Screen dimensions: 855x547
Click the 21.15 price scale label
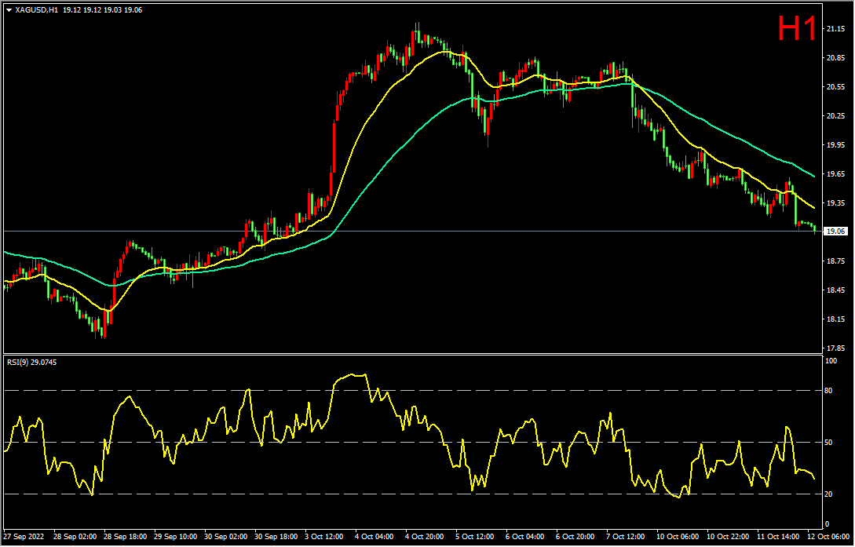coord(836,29)
